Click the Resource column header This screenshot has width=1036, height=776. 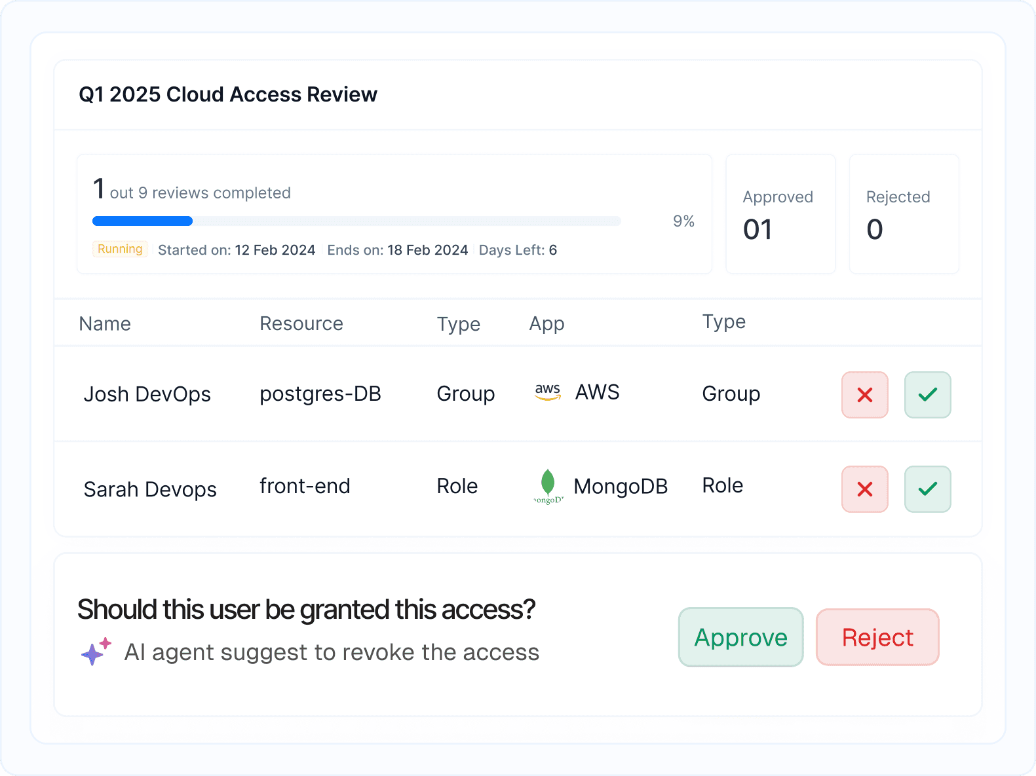pos(301,323)
